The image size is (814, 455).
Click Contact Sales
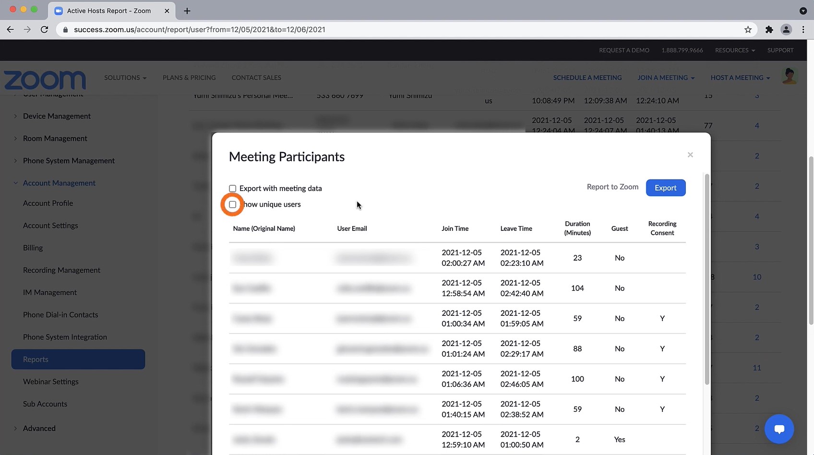click(256, 78)
